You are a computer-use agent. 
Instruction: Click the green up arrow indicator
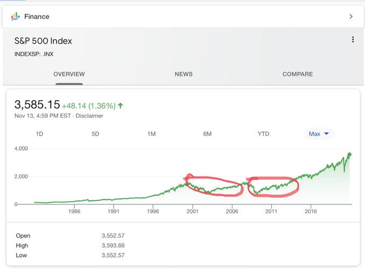121,105
